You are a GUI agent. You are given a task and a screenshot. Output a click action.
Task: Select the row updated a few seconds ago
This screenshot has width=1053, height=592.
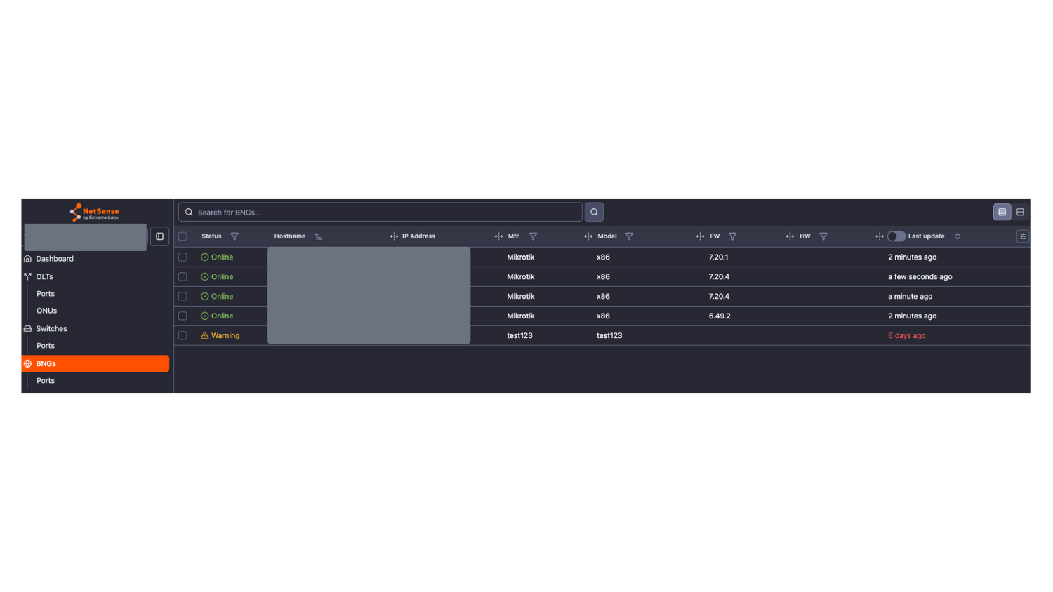pyautogui.click(x=183, y=277)
